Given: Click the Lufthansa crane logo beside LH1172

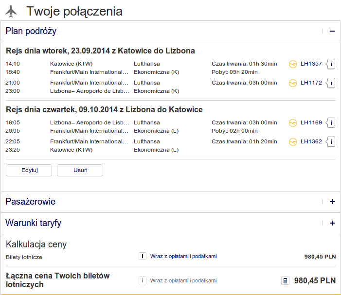Looking at the screenshot, I should click(293, 83).
